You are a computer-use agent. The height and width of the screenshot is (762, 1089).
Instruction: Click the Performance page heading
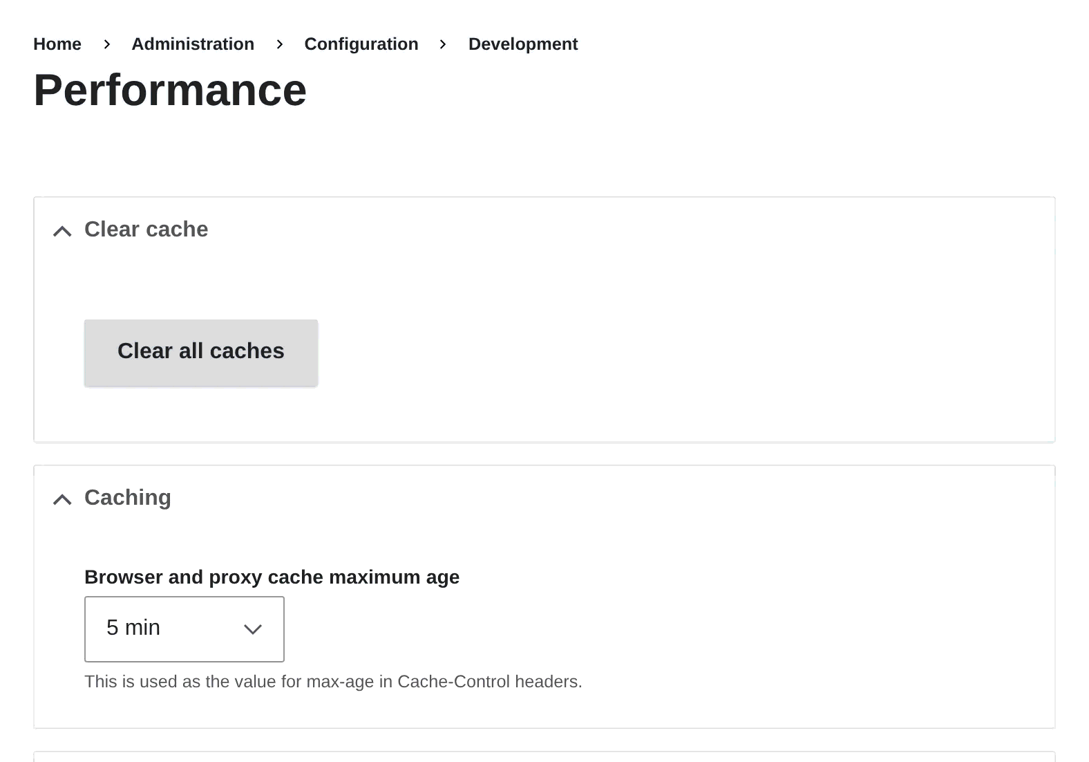click(170, 90)
